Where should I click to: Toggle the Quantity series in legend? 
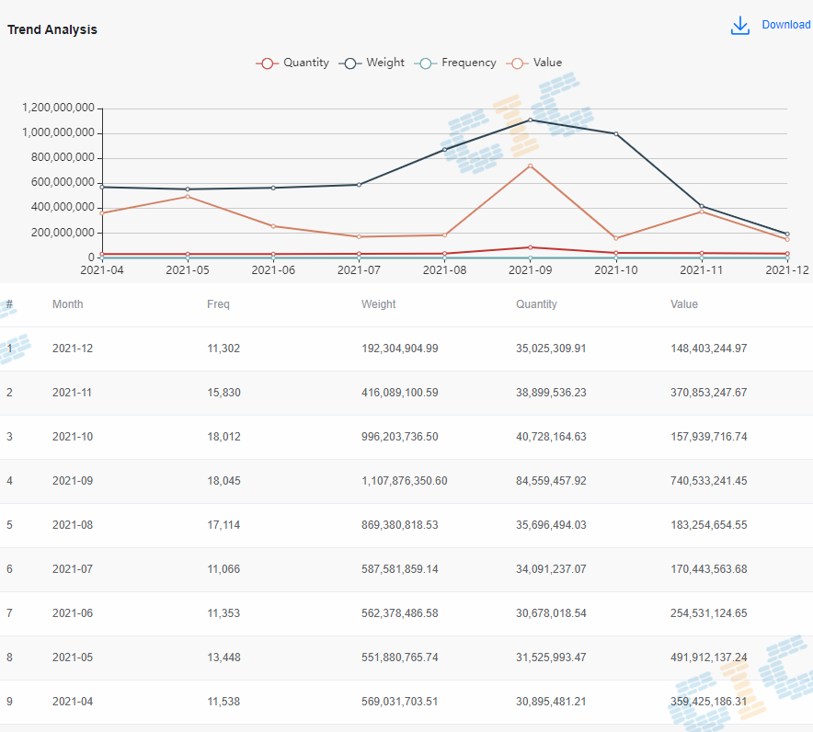click(293, 63)
